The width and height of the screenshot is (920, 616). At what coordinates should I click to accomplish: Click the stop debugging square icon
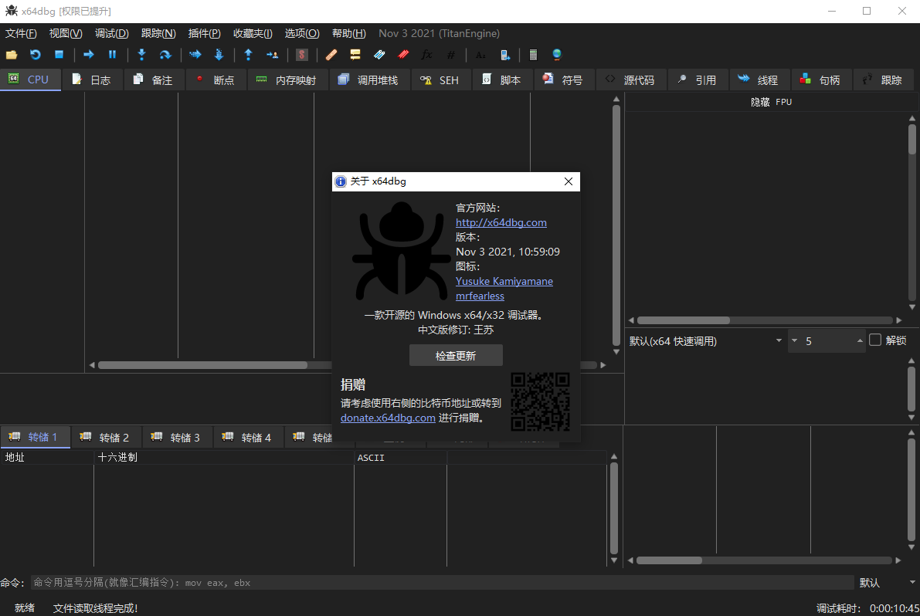click(59, 55)
